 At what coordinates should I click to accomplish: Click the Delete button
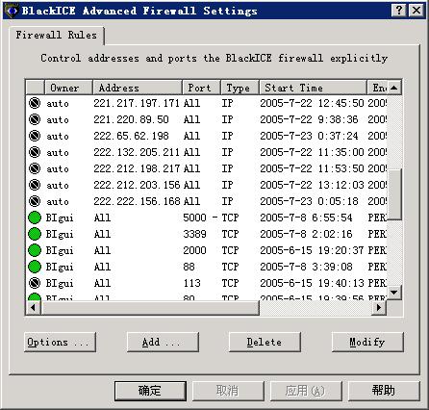click(x=265, y=342)
